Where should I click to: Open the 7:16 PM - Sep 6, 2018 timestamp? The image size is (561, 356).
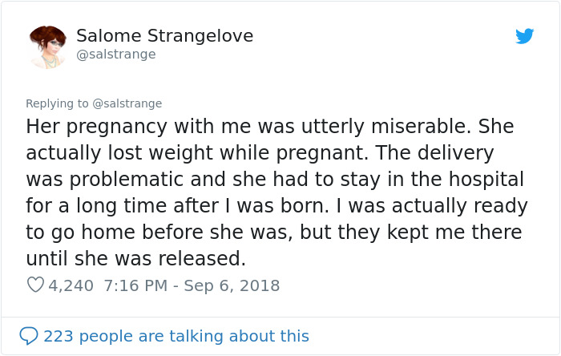pyautogui.click(x=192, y=285)
